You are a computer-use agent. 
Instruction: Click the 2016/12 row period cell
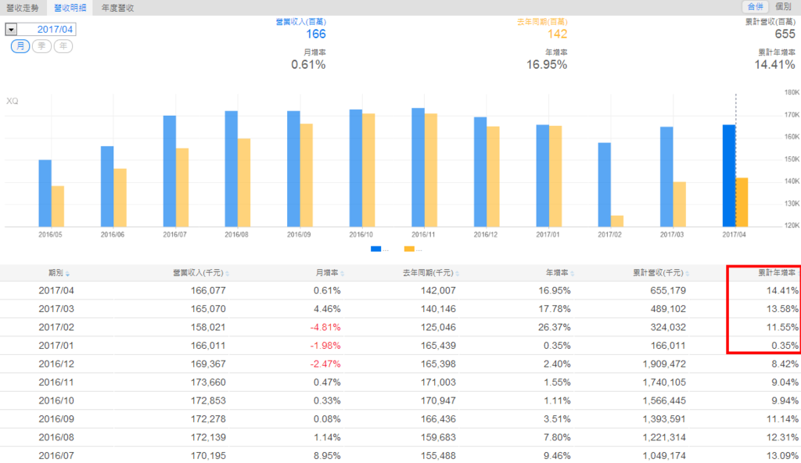coord(56,364)
